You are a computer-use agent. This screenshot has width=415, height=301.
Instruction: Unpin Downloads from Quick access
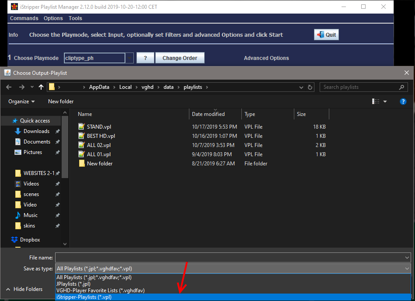pos(58,131)
